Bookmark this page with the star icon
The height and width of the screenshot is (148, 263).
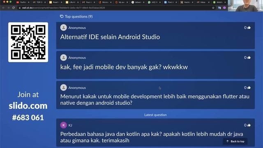(x=213, y=8)
